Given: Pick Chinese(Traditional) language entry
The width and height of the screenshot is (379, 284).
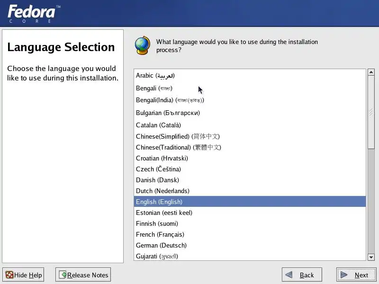Looking at the screenshot, I should [x=178, y=148].
